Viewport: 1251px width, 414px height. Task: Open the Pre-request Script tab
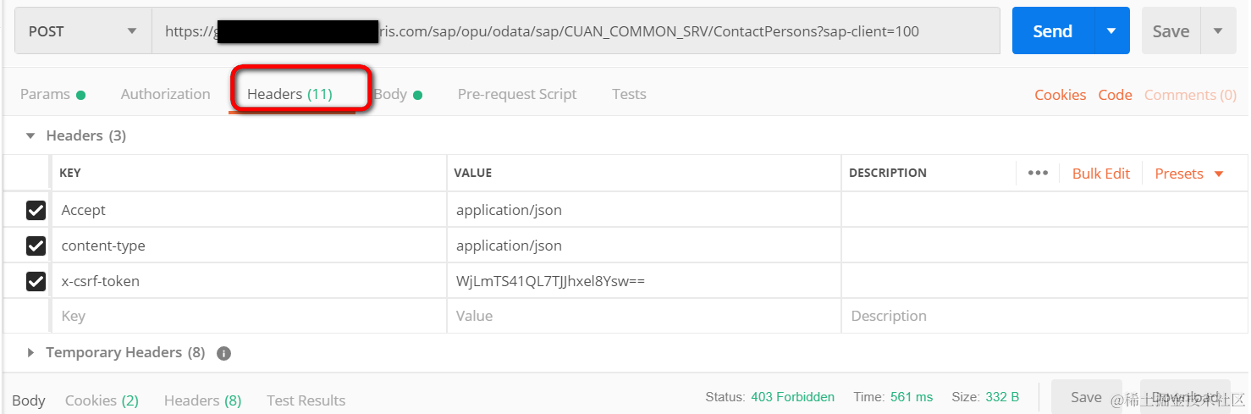tap(516, 94)
